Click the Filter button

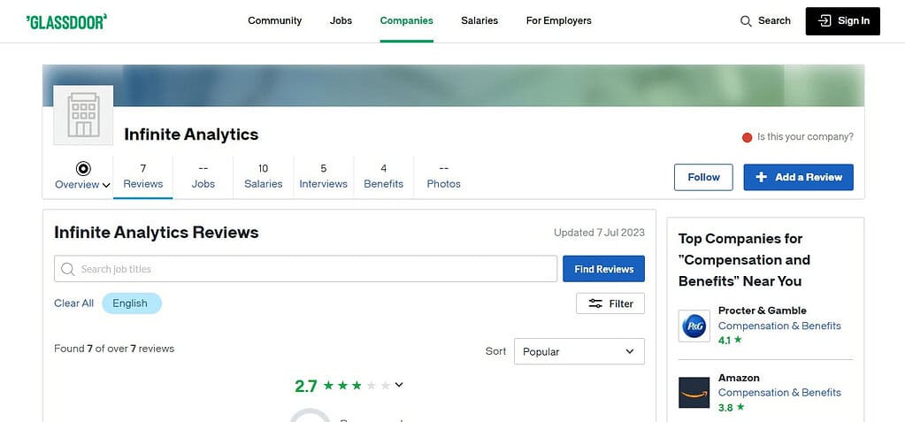click(x=610, y=303)
